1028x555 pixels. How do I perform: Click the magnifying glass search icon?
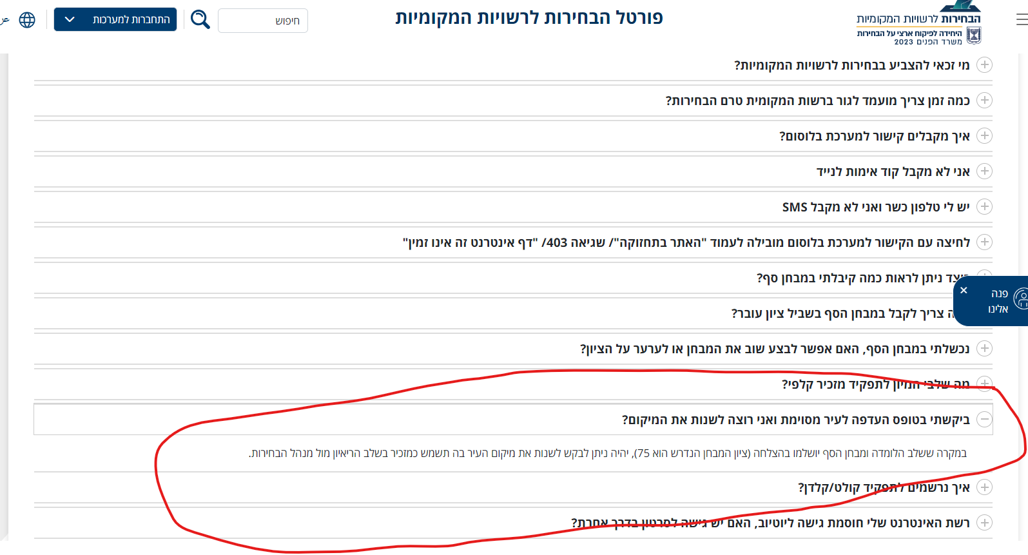point(200,19)
